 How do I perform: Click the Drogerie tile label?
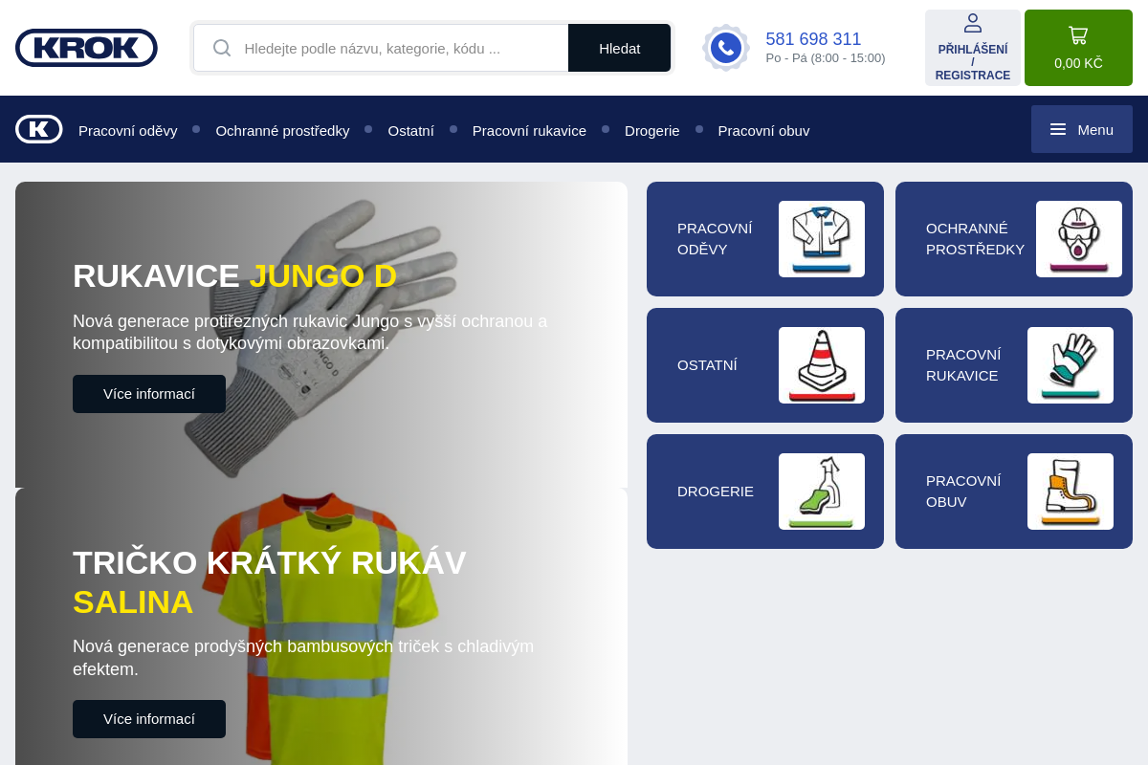[x=716, y=492]
